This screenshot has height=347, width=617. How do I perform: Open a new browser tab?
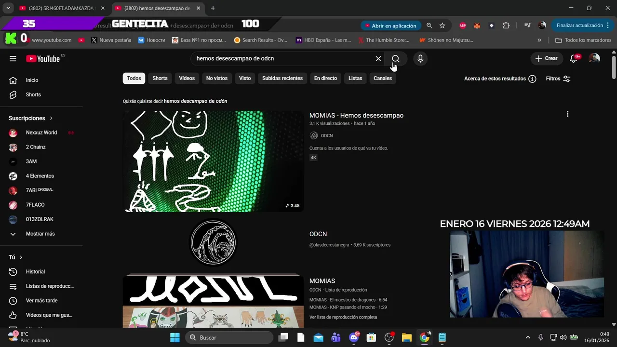coord(213,8)
